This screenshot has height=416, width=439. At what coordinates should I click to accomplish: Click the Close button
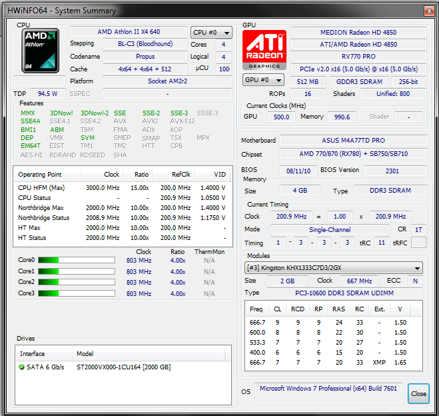click(418, 393)
